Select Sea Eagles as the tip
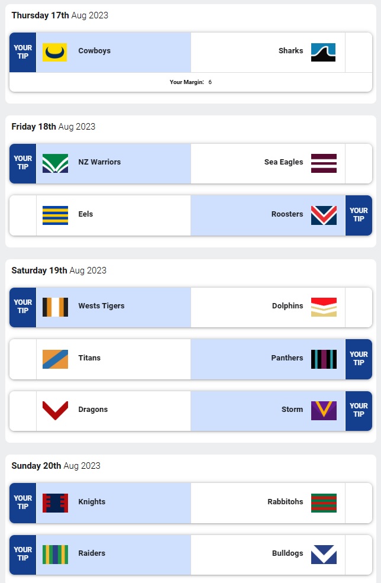This screenshot has height=583, width=381. tap(283, 162)
